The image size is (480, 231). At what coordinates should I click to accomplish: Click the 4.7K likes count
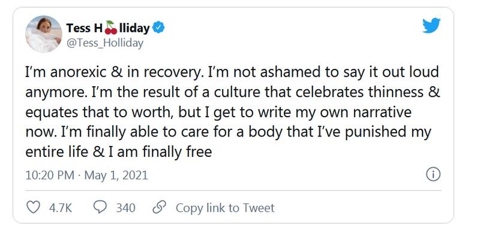[61, 208]
